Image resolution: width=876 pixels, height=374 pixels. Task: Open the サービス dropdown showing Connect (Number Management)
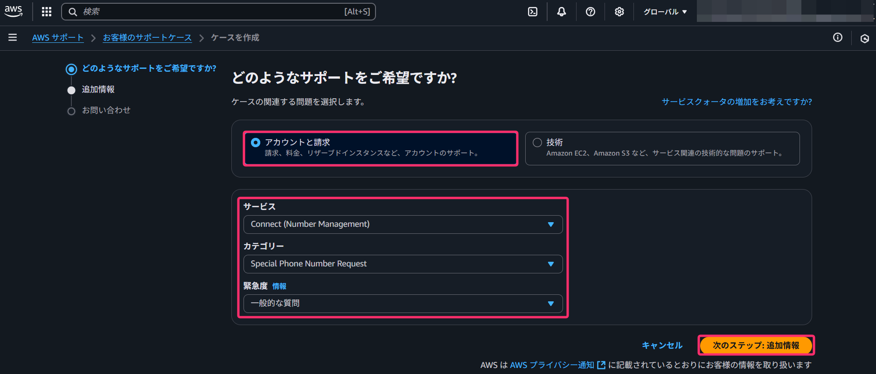(403, 224)
